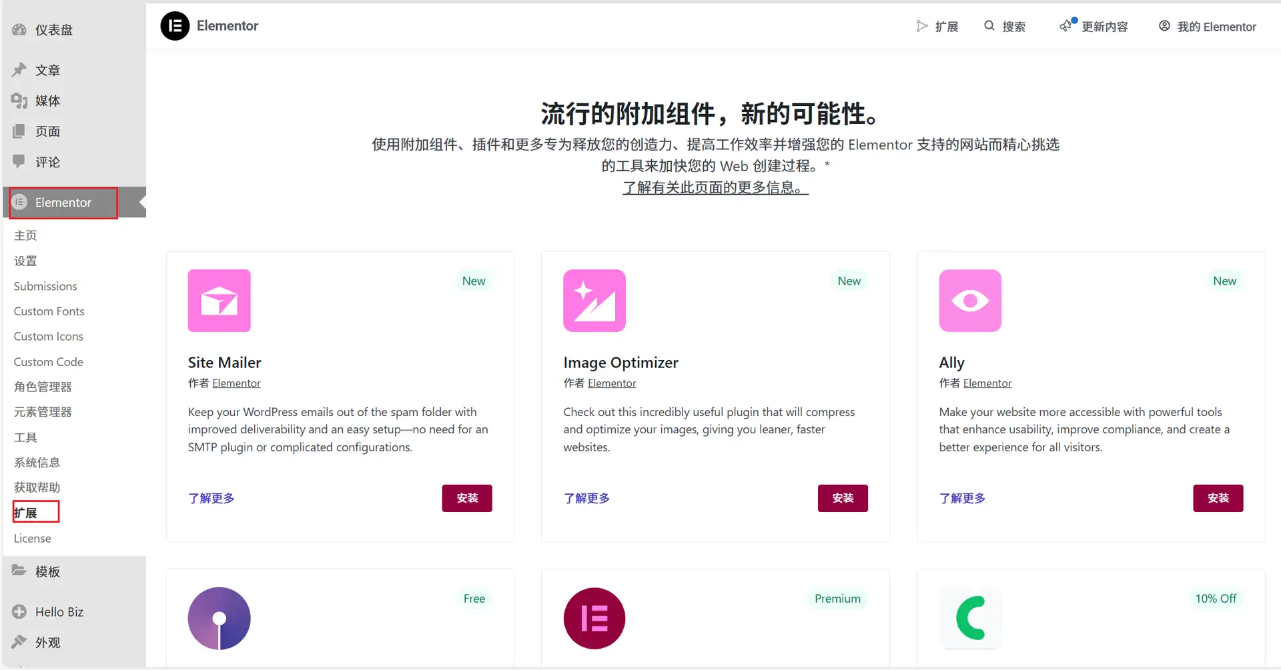The height and width of the screenshot is (670, 1281).
Task: Click the search magnifier icon in the top bar
Action: [989, 25]
